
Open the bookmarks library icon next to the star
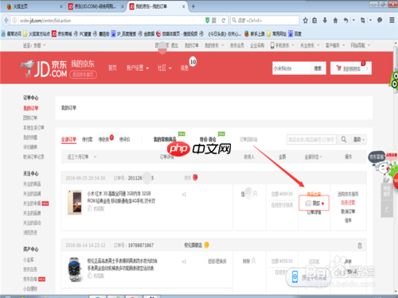point(314,21)
